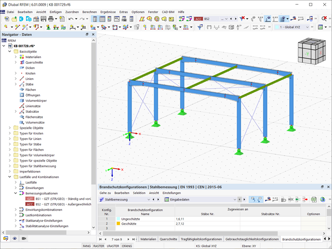Toggle show loads eye icon

(268, 19)
